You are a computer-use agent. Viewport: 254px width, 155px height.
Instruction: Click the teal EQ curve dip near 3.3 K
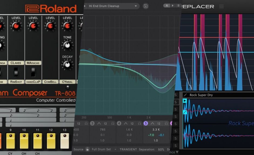coord(161,87)
